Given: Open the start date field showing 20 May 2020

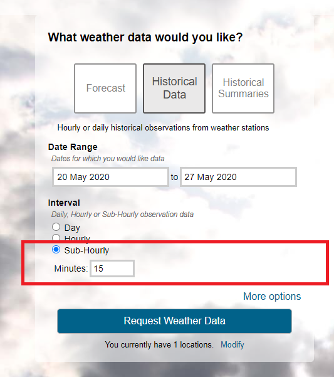Looking at the screenshot, I should click(110, 177).
